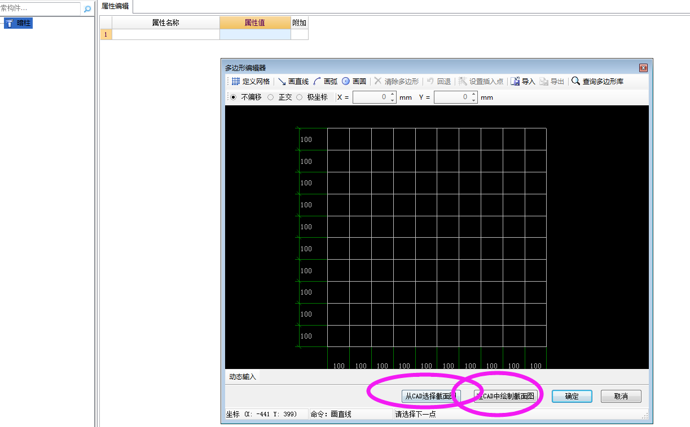Screen dimensions: 690x427
Task: Click the row 1 属性值 cell
Action: [x=255, y=34]
